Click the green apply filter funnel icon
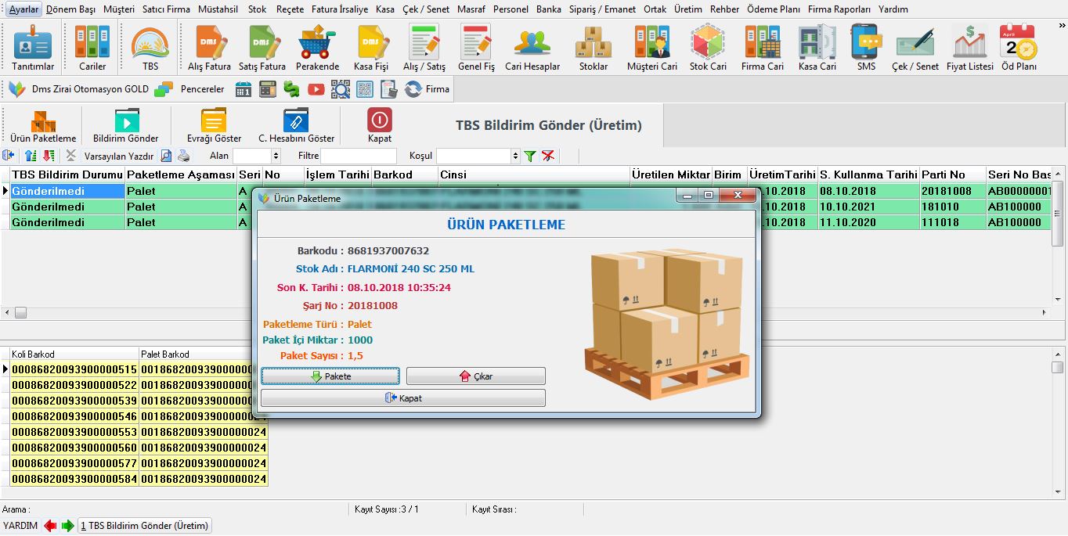Viewport: 1068px width, 536px height. click(x=530, y=156)
